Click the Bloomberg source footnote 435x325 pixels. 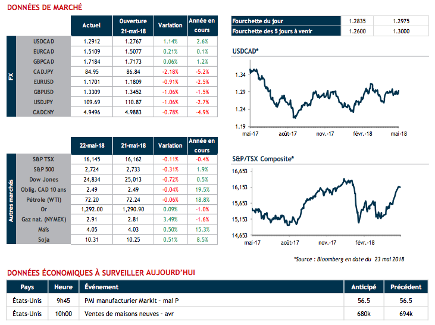point(349,259)
